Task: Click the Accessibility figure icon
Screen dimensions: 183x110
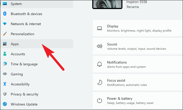Action: (x=5, y=84)
